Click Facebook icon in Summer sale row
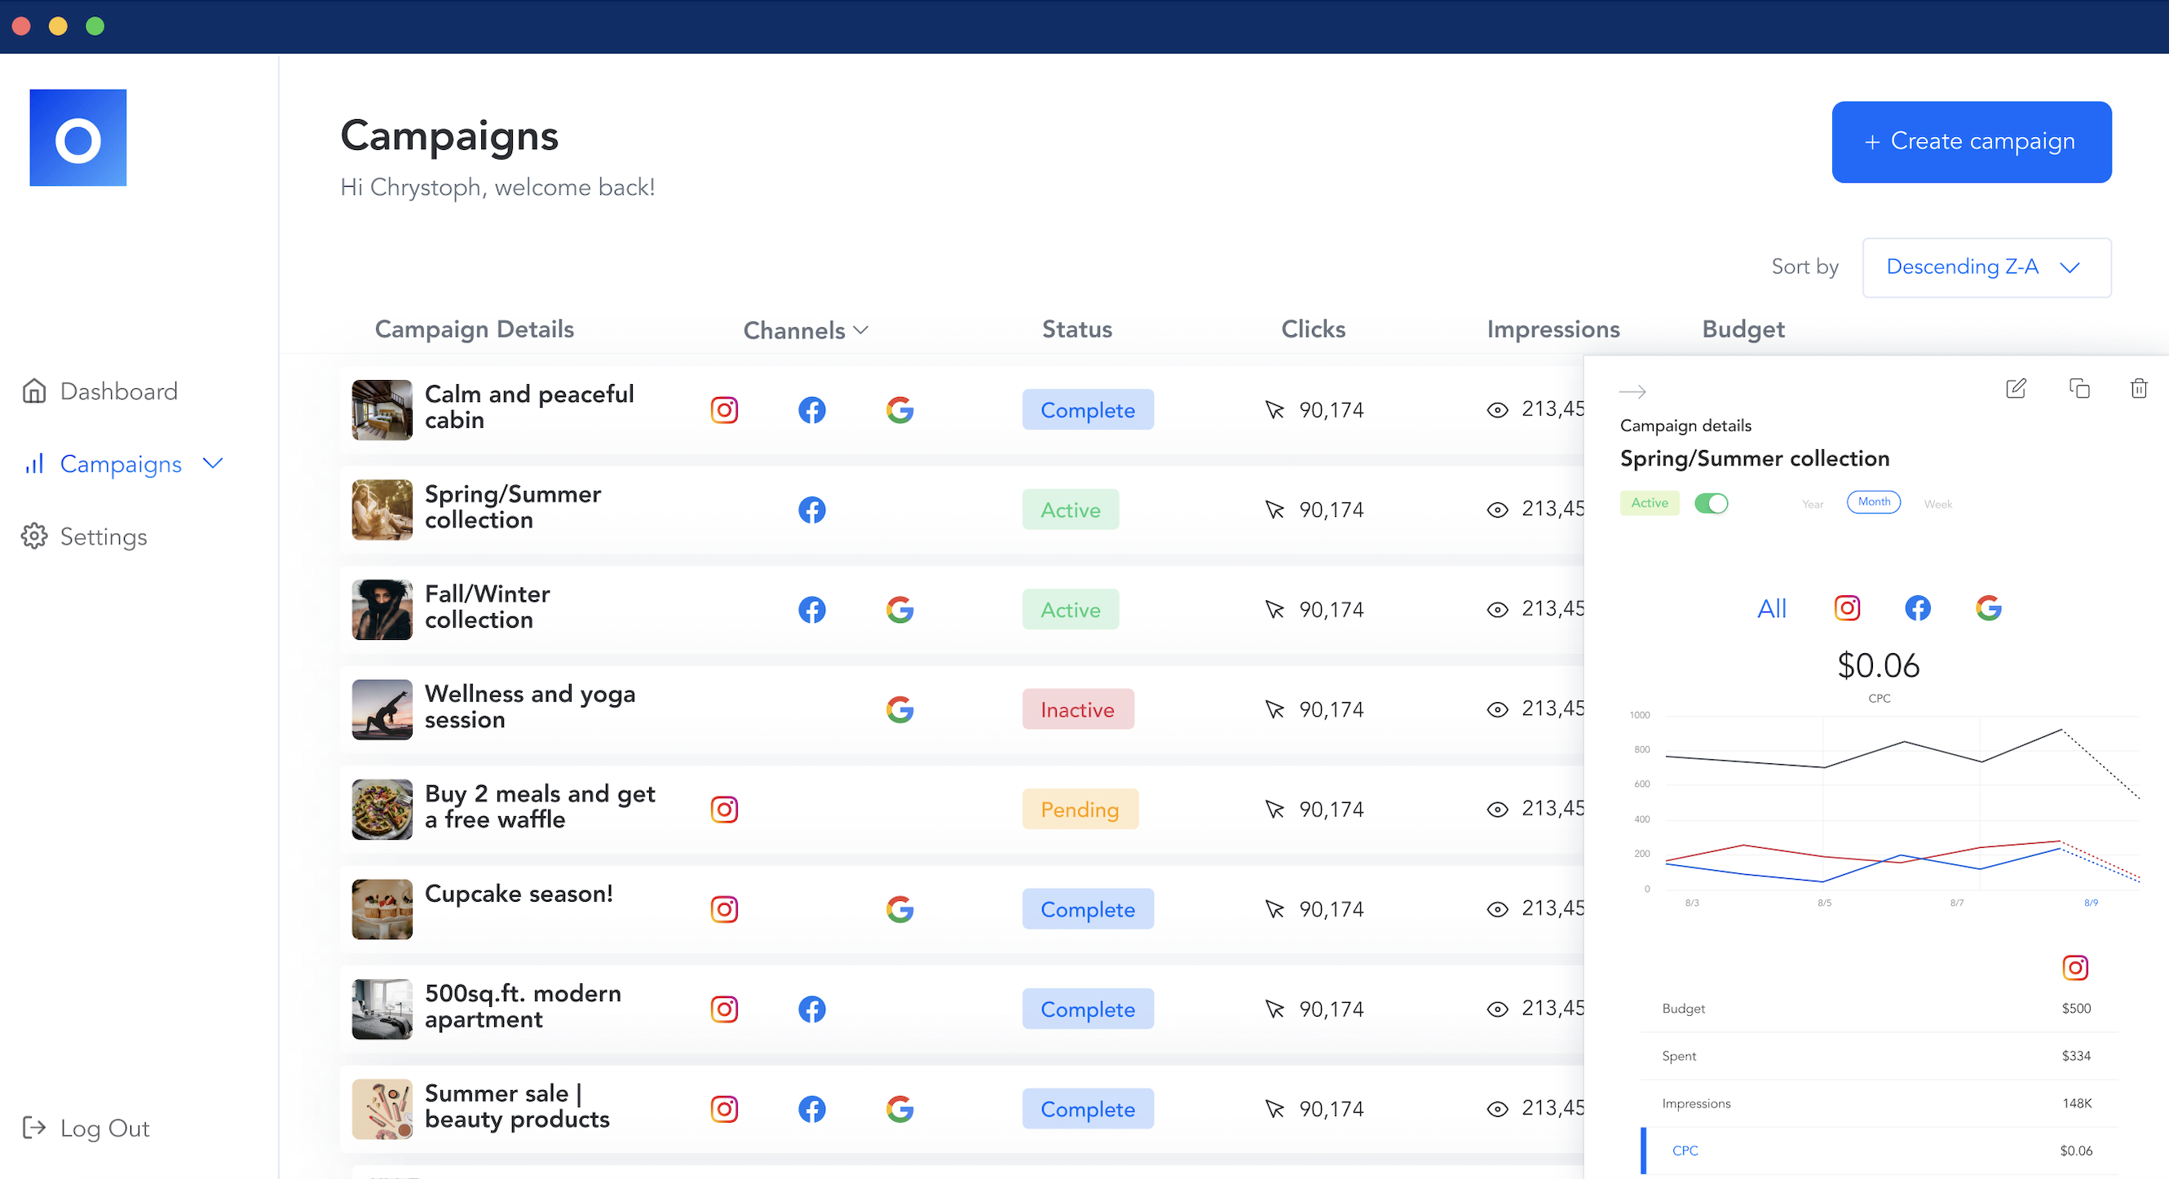This screenshot has height=1179, width=2169. [811, 1109]
